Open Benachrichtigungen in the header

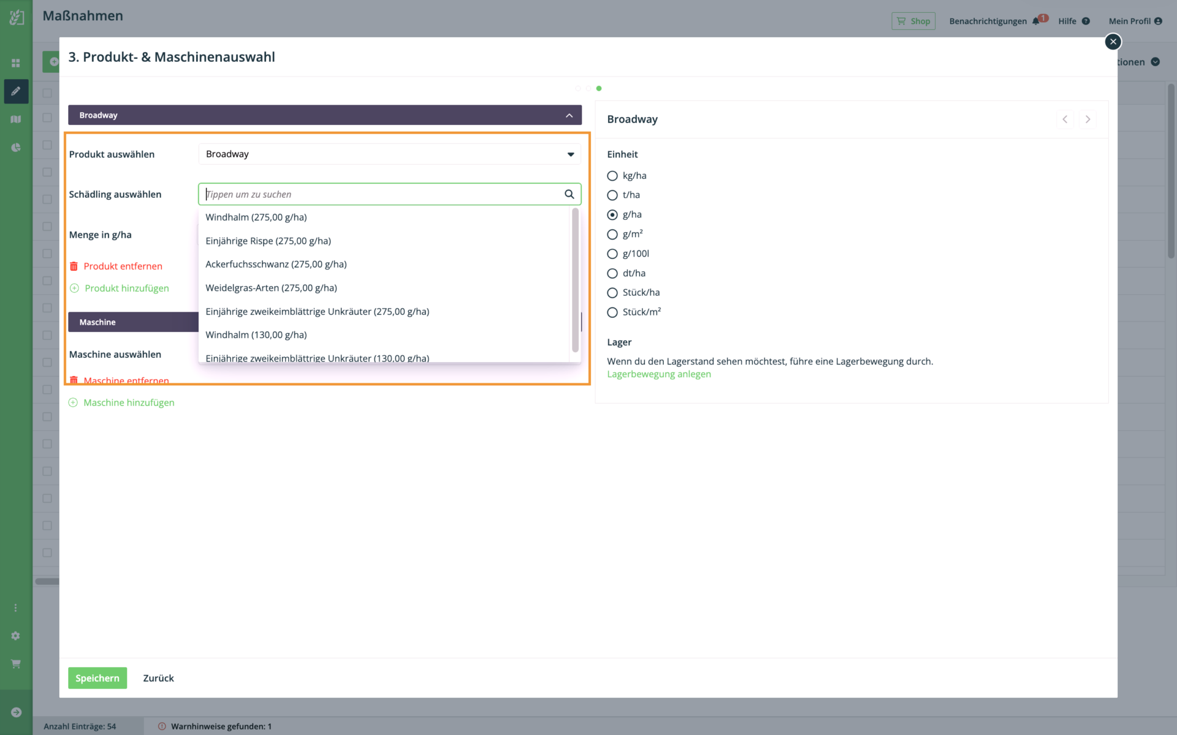tap(988, 21)
